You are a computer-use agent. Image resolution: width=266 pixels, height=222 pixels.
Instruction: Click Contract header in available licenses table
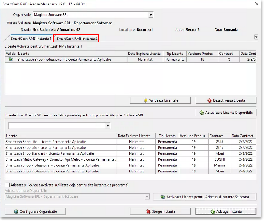coord(219,136)
